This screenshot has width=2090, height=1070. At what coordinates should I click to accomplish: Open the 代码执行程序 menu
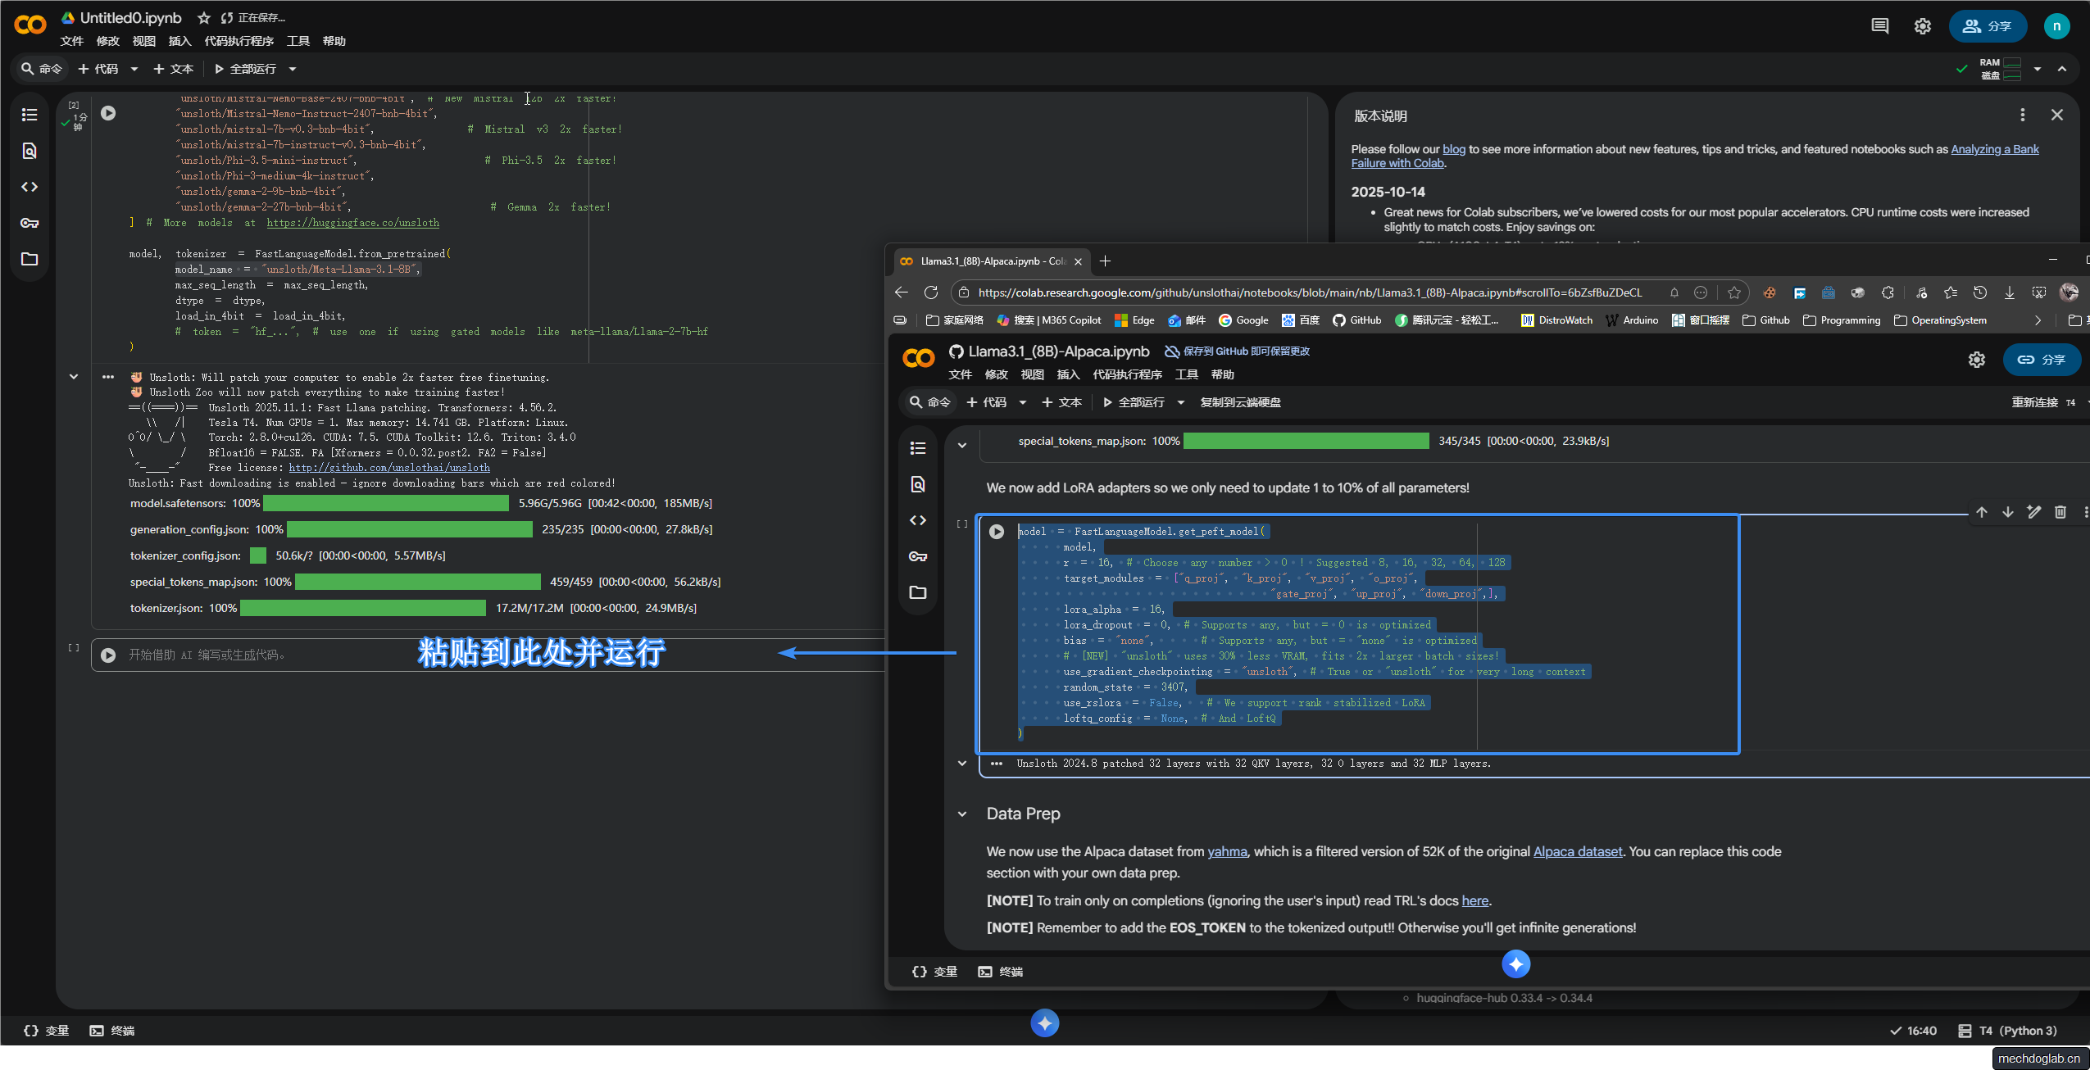click(239, 41)
